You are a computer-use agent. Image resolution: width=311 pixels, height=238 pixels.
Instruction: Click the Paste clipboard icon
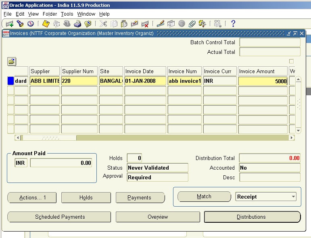pos(124,24)
